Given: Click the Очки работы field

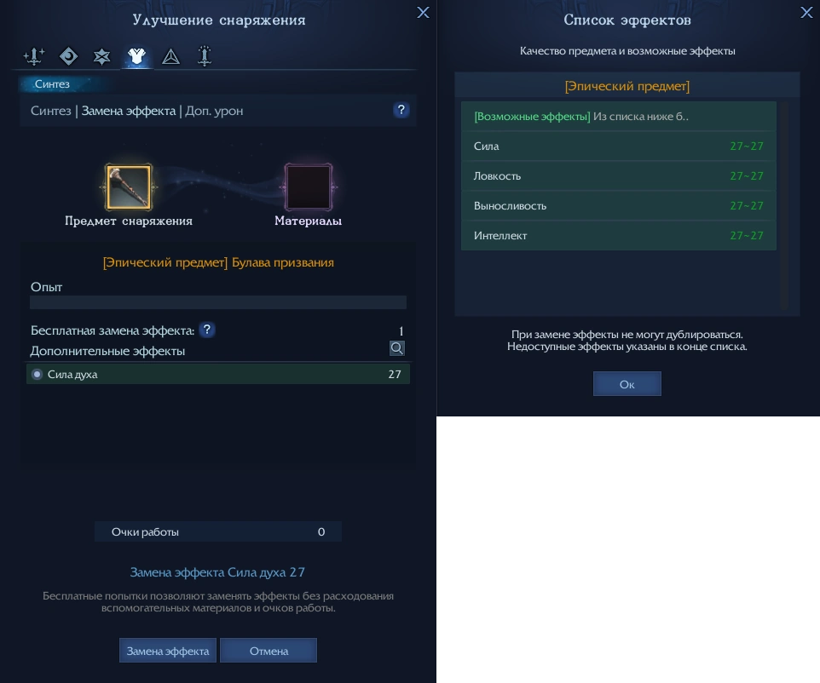Looking at the screenshot, I should 218,531.
